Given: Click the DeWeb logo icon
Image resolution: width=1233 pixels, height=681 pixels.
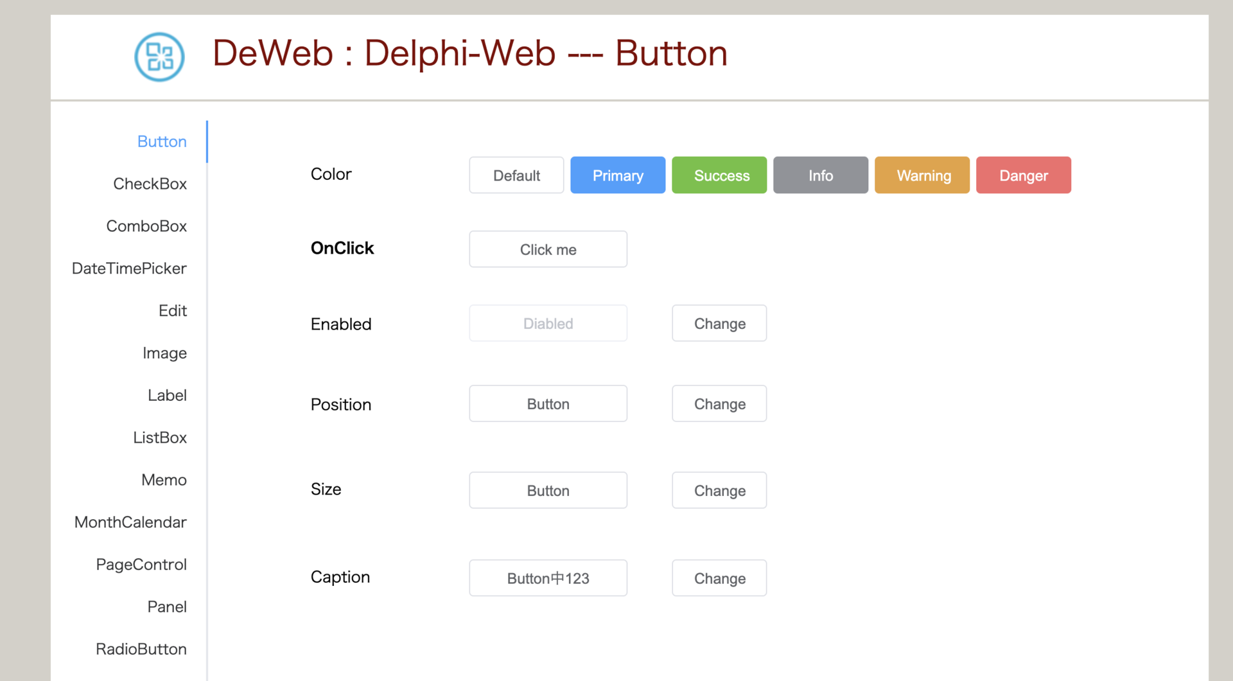Looking at the screenshot, I should coord(159,57).
